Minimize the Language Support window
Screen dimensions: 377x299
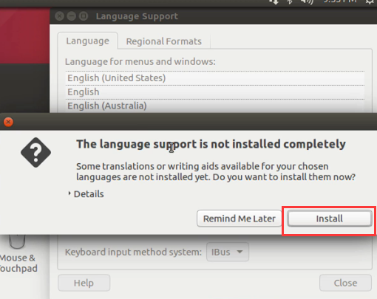point(72,16)
